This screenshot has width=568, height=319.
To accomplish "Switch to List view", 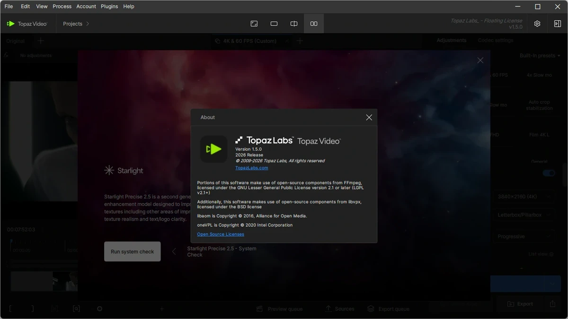I will click(x=541, y=254).
